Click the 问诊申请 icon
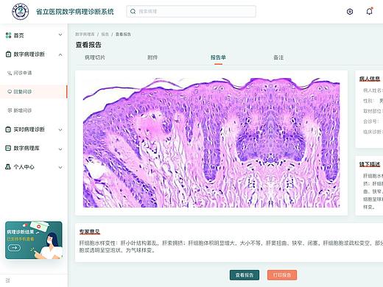383x287 pixels. (x=10, y=73)
